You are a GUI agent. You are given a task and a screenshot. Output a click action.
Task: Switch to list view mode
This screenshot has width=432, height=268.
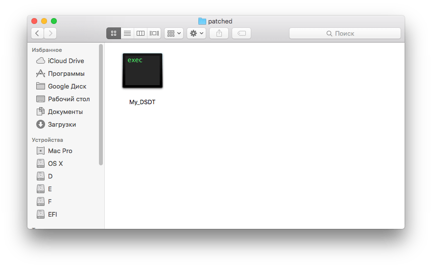tap(127, 33)
